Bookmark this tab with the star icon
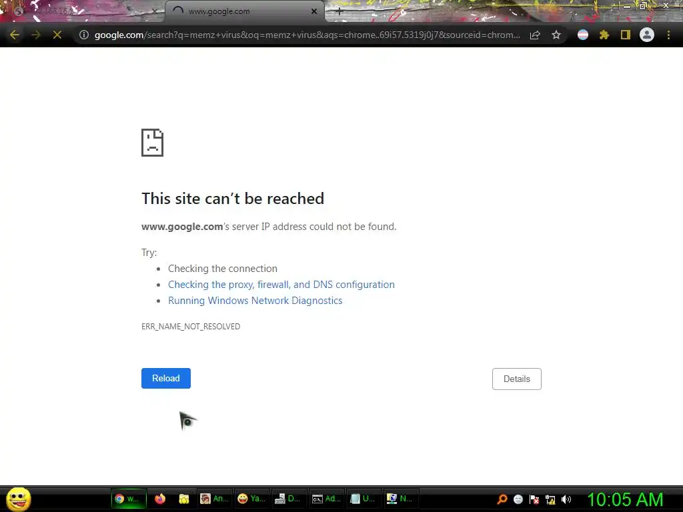Viewport: 683px width, 512px height. pos(556,35)
